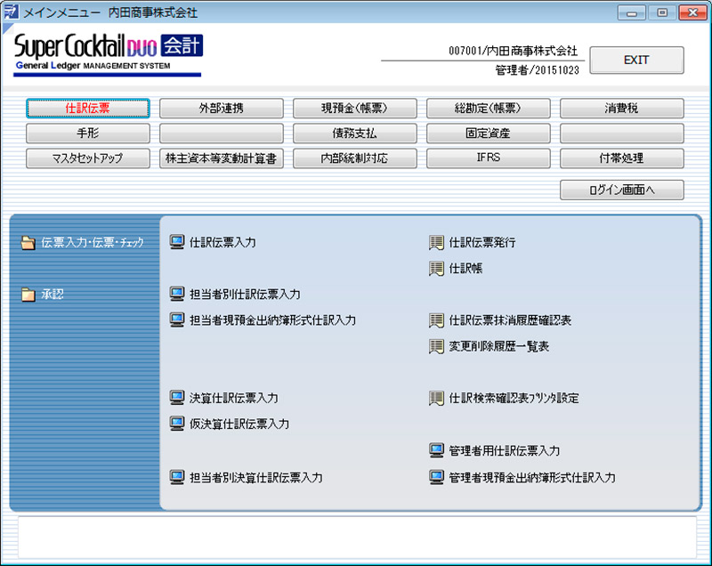Return to login with ログイン画面へ
The image size is (712, 566).
622,190
